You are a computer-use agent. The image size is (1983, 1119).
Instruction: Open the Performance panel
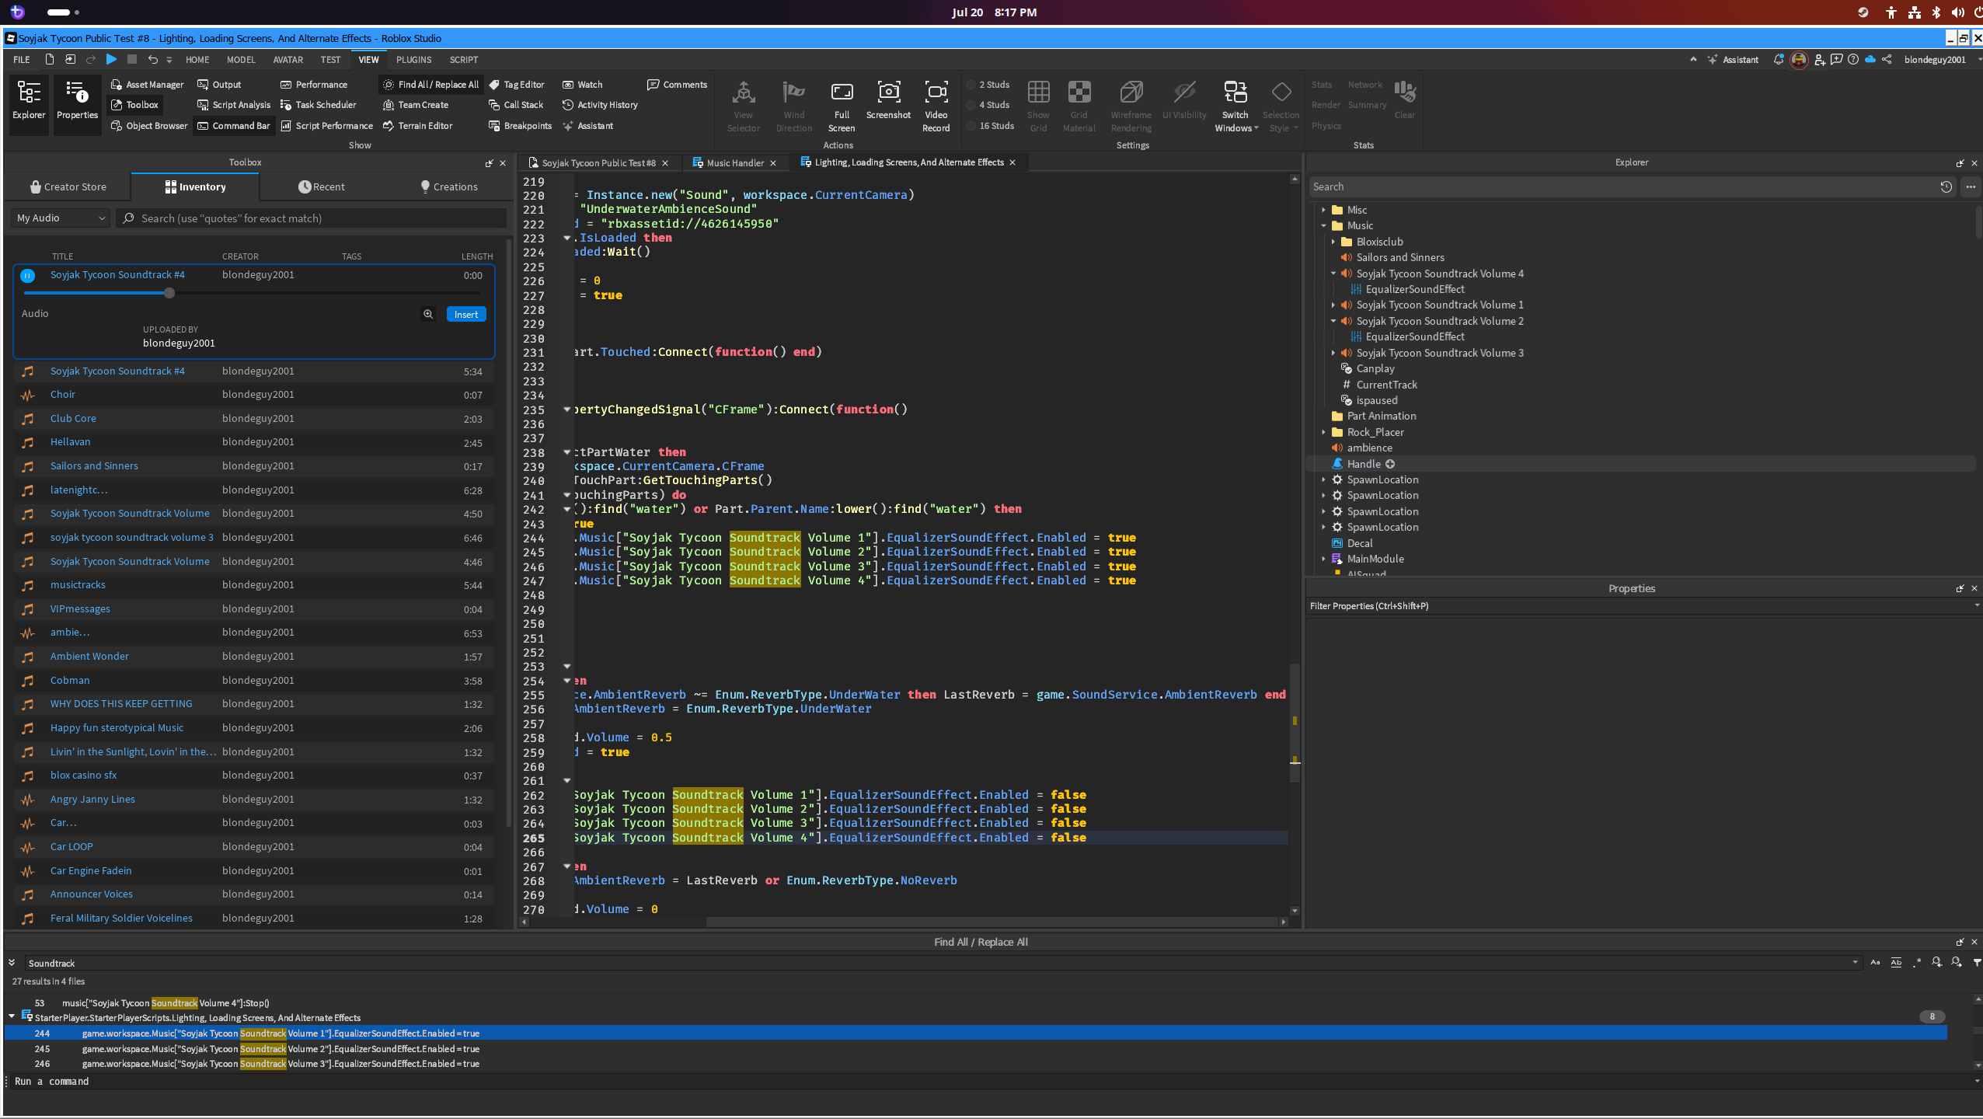(x=314, y=85)
